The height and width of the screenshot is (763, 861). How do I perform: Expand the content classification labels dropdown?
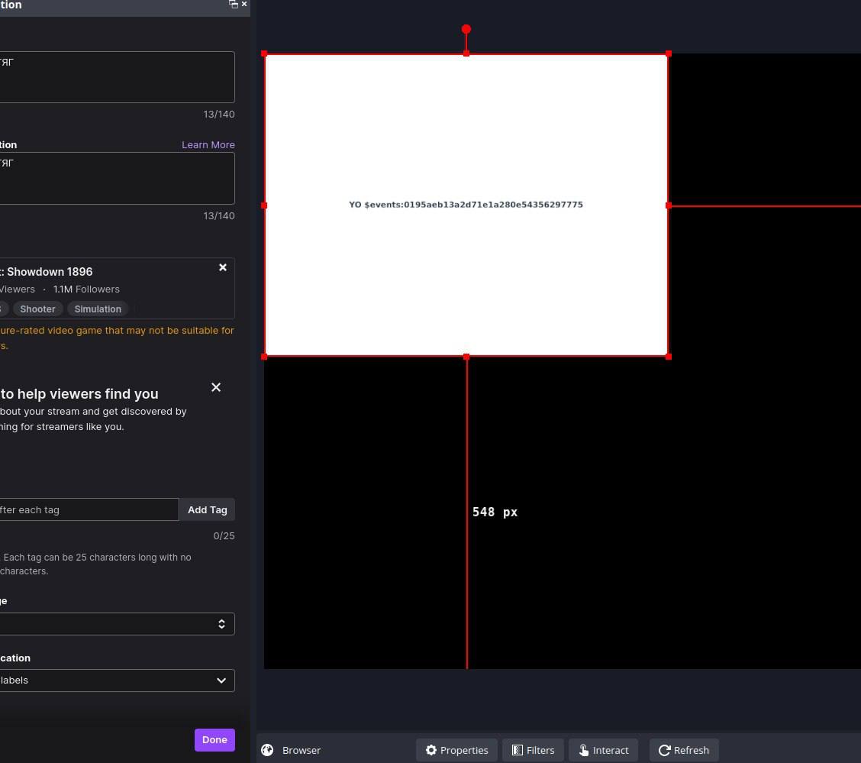[x=117, y=681]
